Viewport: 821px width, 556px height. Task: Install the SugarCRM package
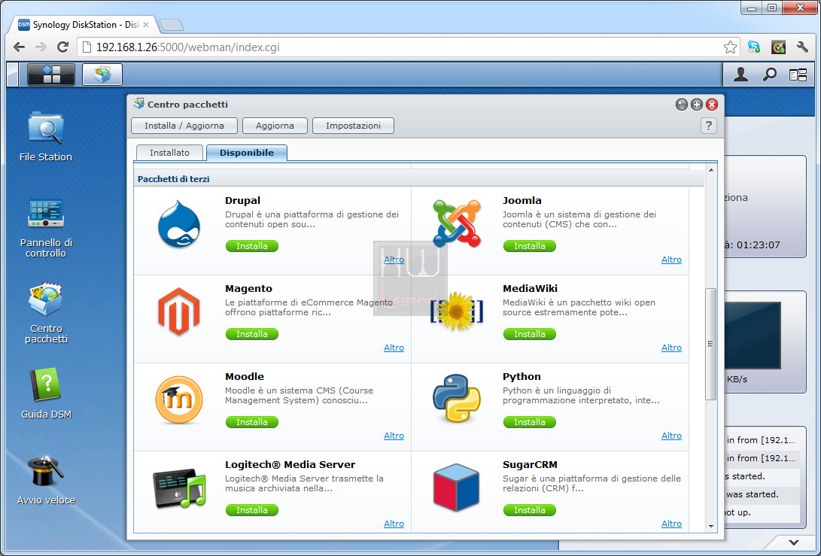pos(529,510)
